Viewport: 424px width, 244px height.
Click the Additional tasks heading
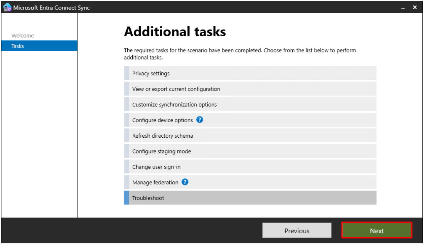pyautogui.click(x=175, y=32)
